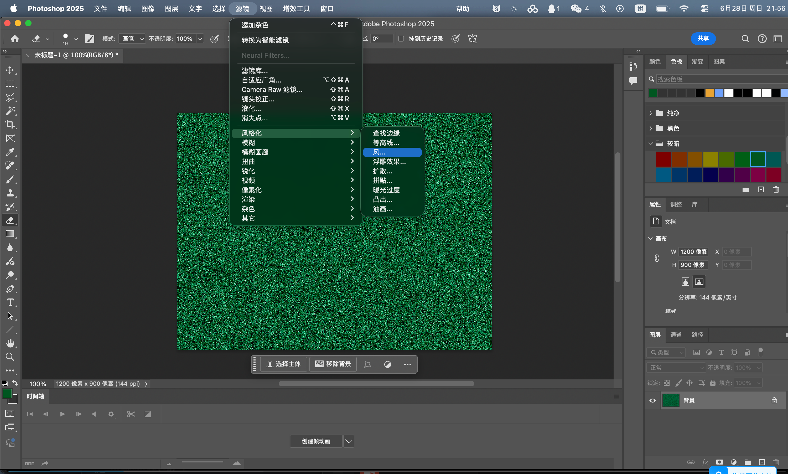Toggle layer filter on/off switch
788x474 pixels.
[760, 352]
